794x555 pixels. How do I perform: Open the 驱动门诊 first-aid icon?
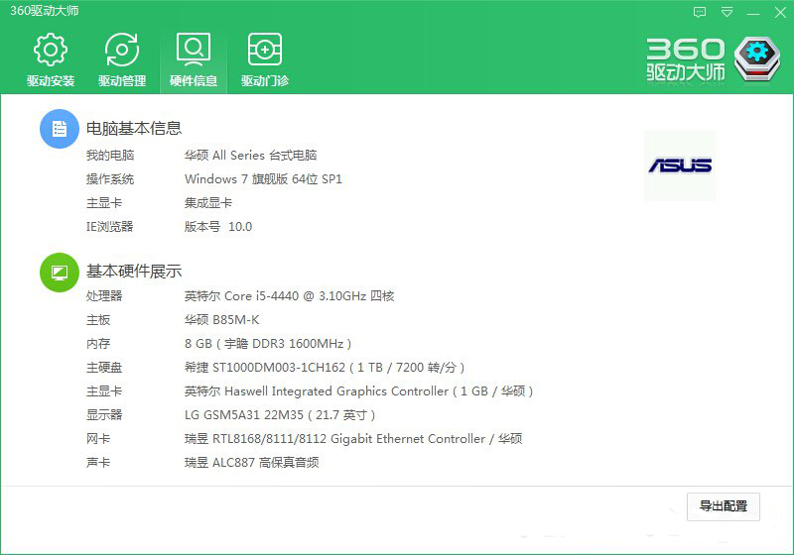coord(264,50)
